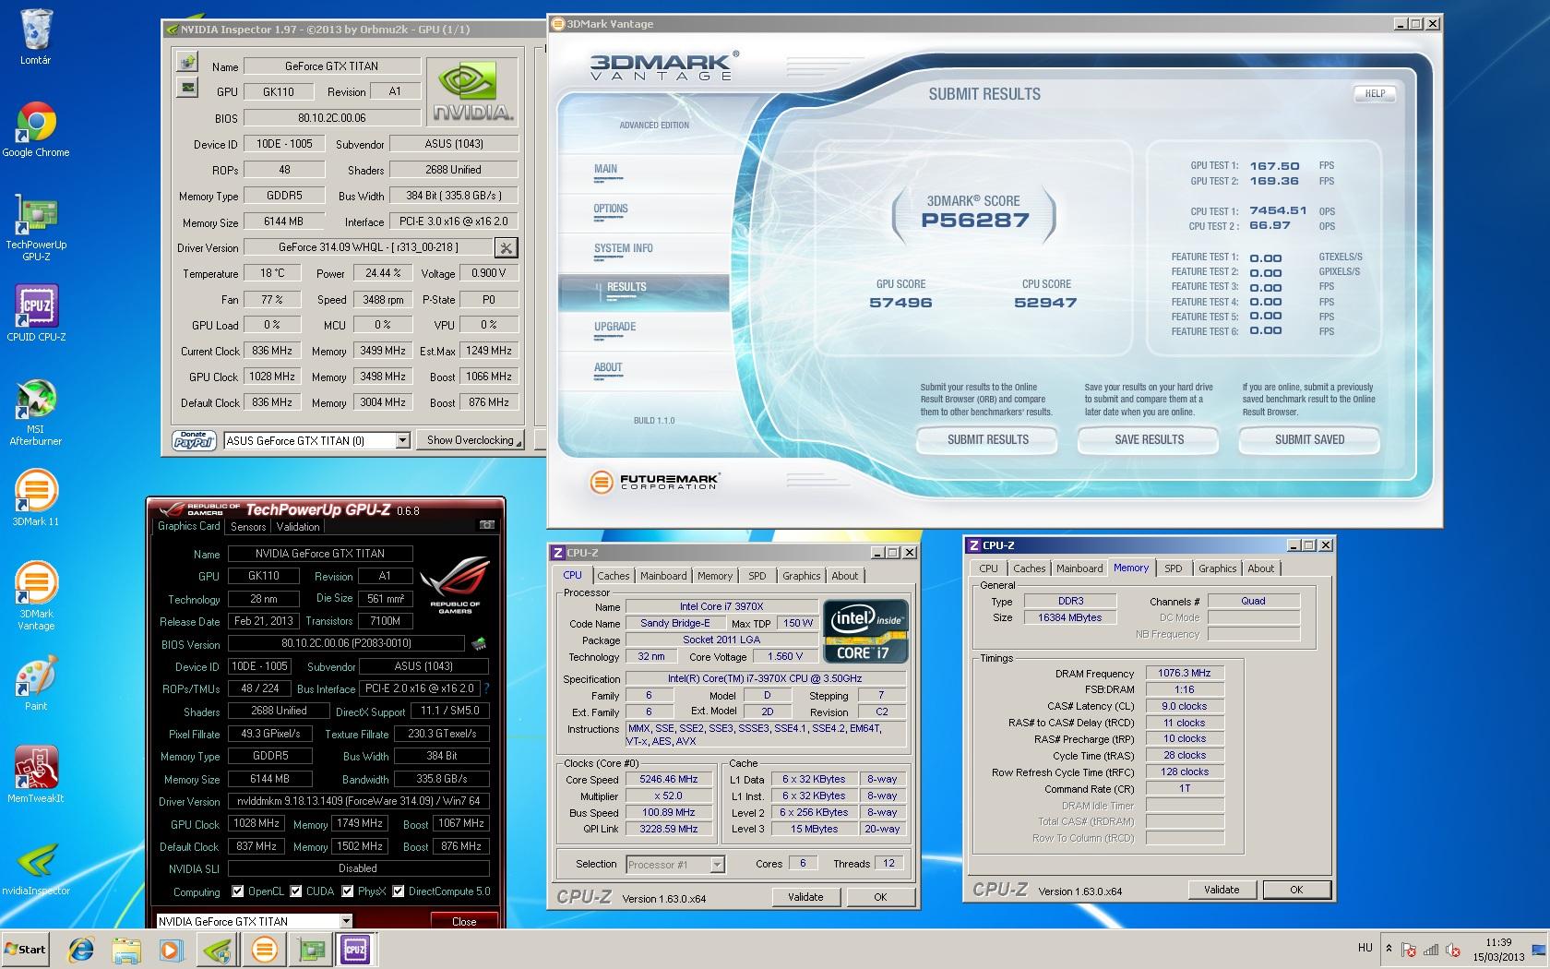Switch to CPU-Z via taskbar icon
Viewport: 1550px width, 969px height.
point(356,949)
